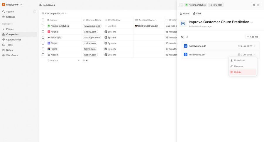Click the Nexora Analytics breadcrumb chip
This screenshot has height=142, width=264.
195,5
